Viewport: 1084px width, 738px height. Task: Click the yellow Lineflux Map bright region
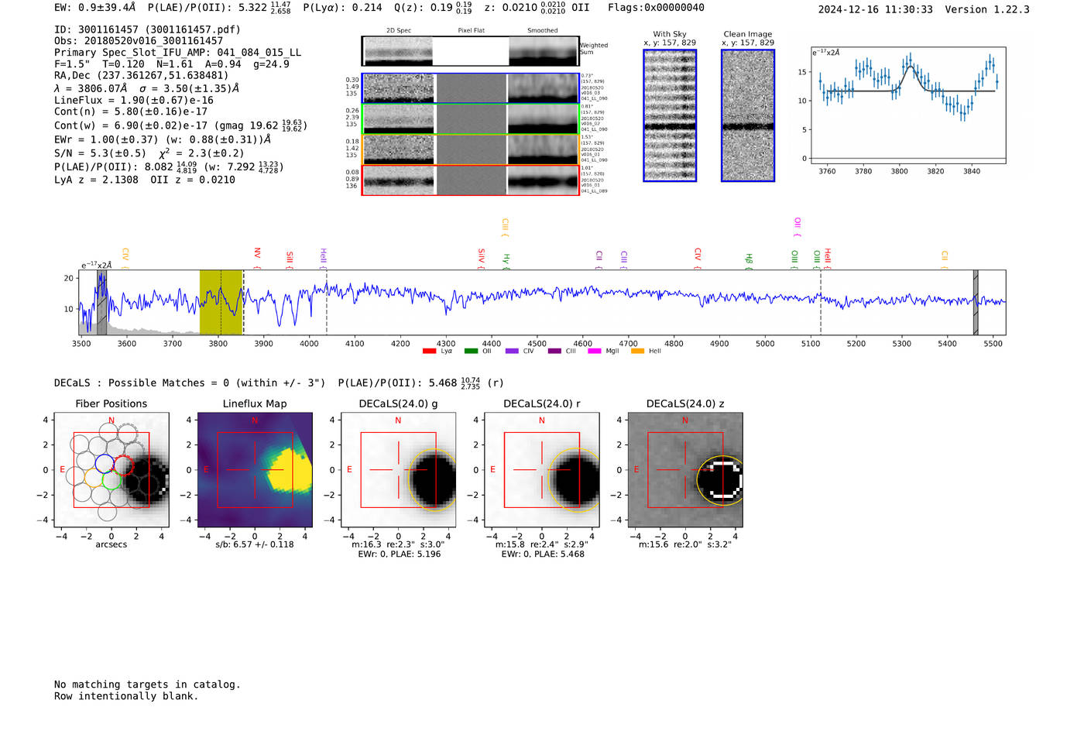point(288,469)
